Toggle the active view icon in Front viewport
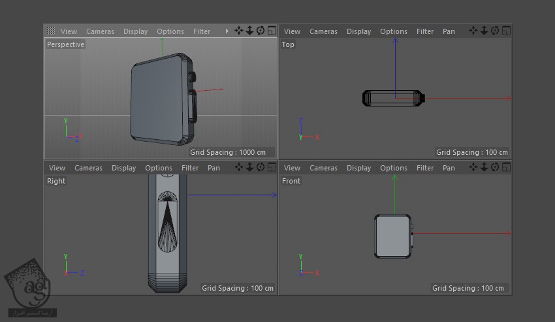 [506, 168]
